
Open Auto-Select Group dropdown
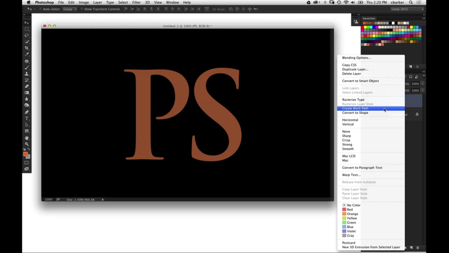(x=70, y=9)
